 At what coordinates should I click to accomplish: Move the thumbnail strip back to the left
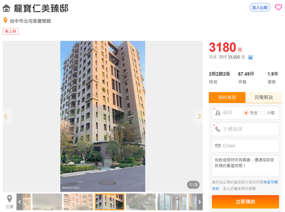pos(20,202)
